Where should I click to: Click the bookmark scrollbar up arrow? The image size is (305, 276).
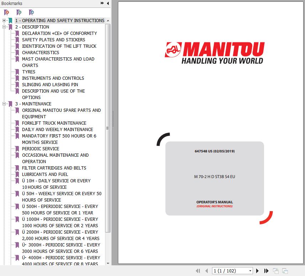[x=108, y=21]
